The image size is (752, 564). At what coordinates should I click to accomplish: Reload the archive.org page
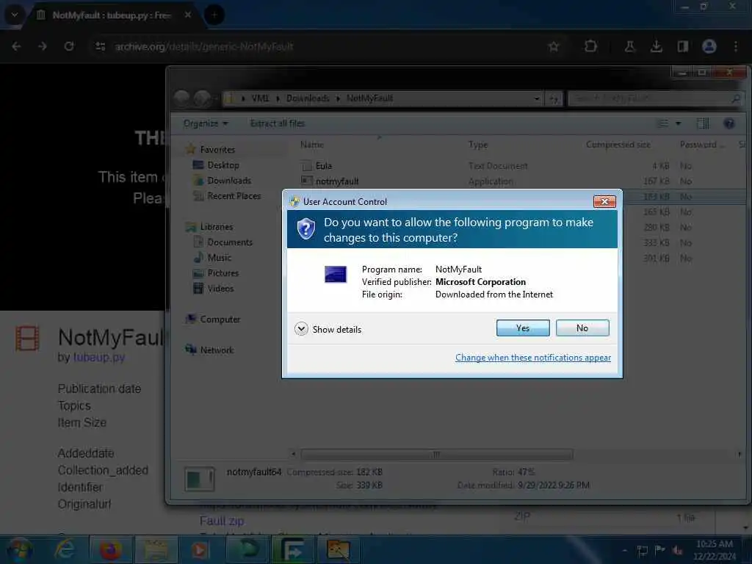tap(69, 46)
